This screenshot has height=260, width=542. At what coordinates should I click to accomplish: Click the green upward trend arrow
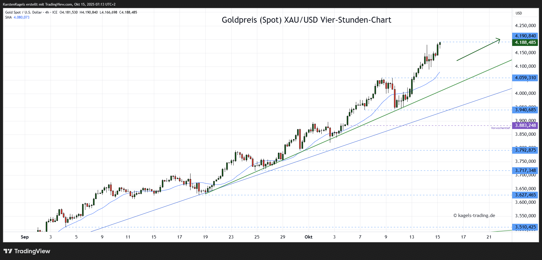click(478, 50)
